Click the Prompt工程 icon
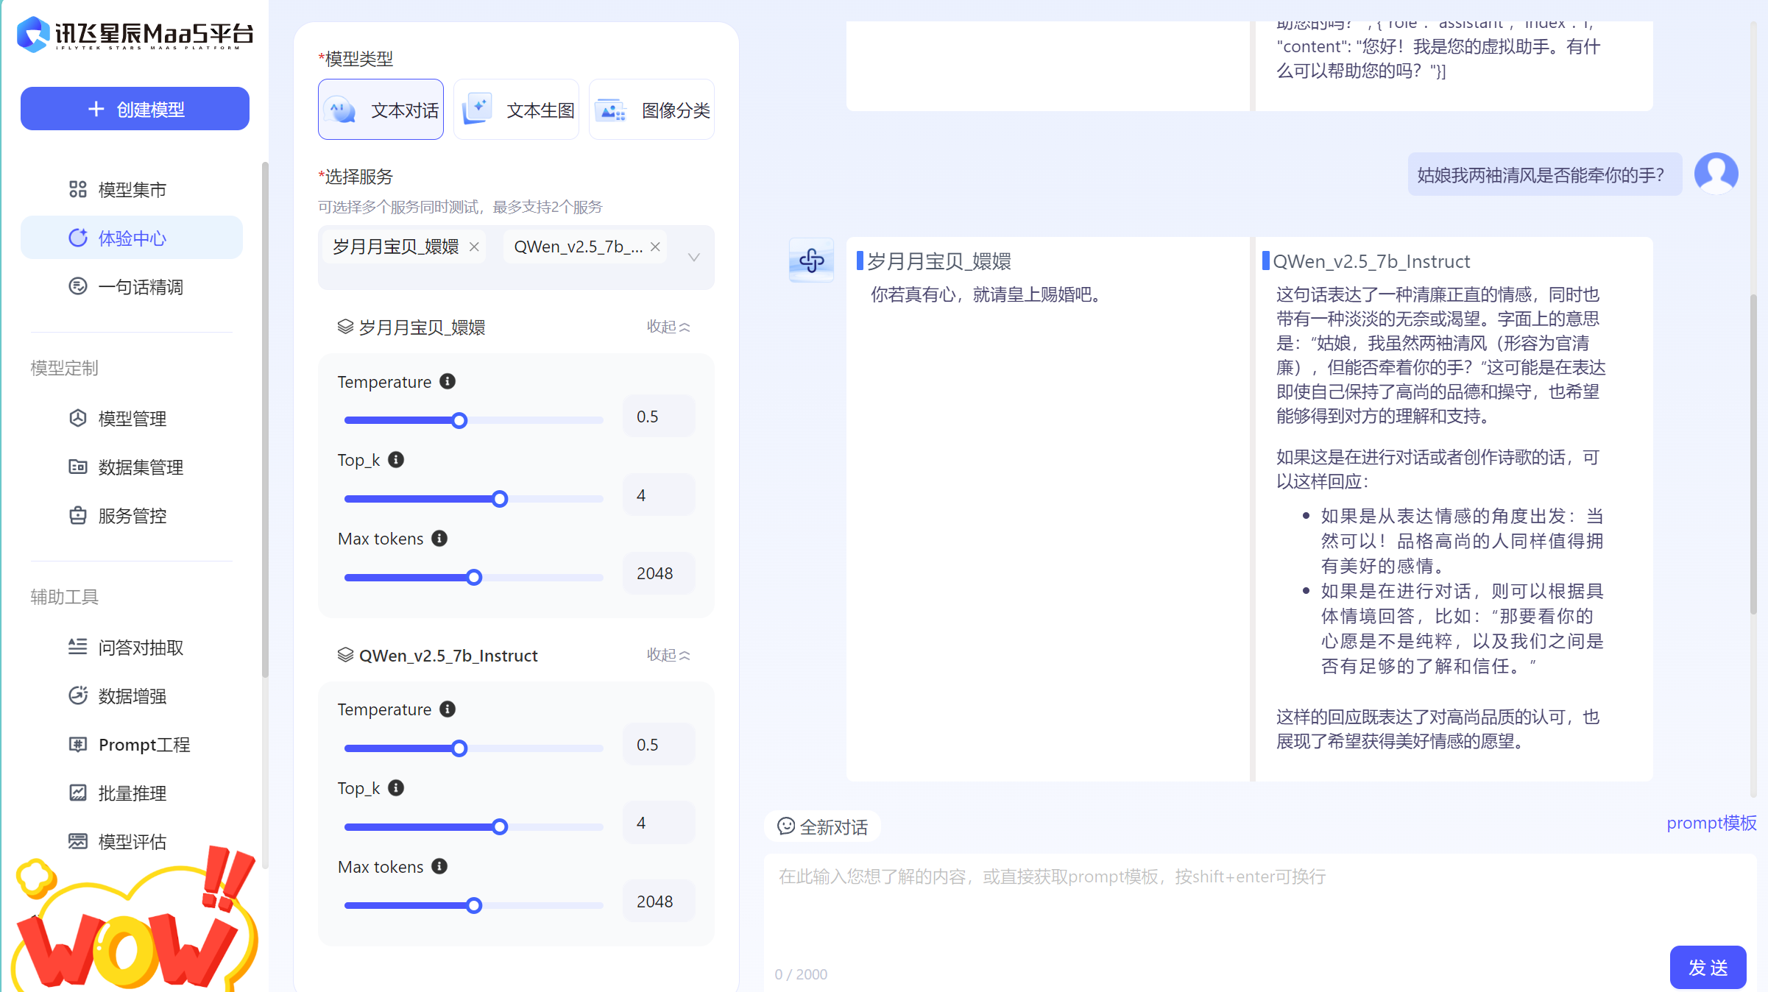This screenshot has height=992, width=1768. point(77,744)
